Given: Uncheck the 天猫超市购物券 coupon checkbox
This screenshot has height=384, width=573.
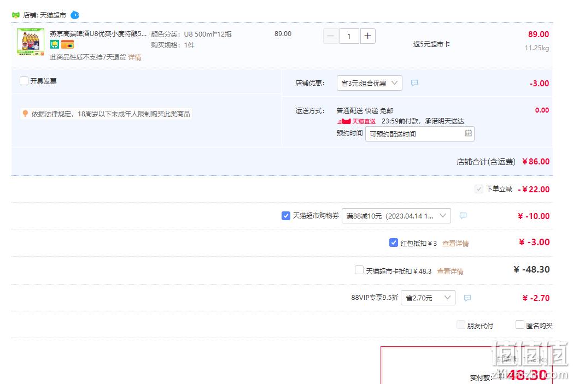Looking at the screenshot, I should click(x=286, y=215).
